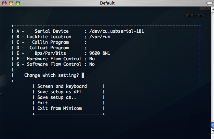Close the Default terminal window
214x139 pixels.
5,3
